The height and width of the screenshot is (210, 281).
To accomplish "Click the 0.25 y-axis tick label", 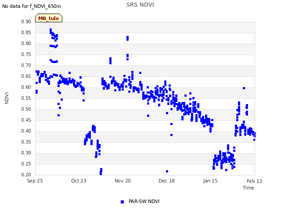I will click(26, 164).
